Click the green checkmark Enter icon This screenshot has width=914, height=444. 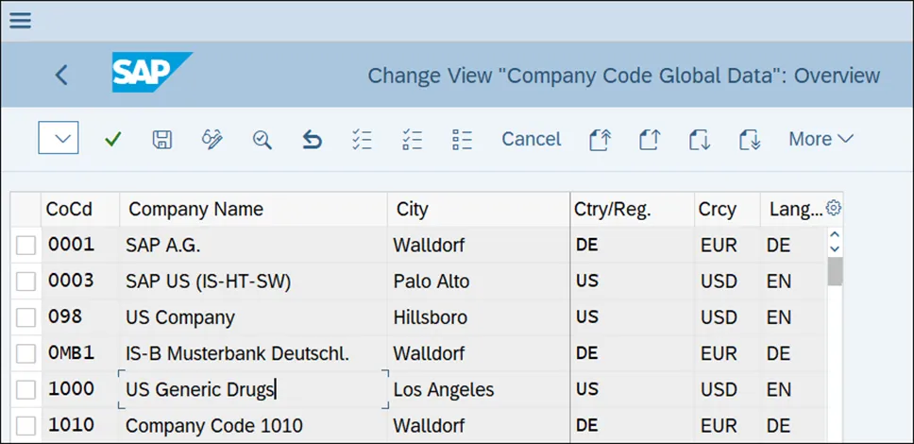[x=113, y=140]
